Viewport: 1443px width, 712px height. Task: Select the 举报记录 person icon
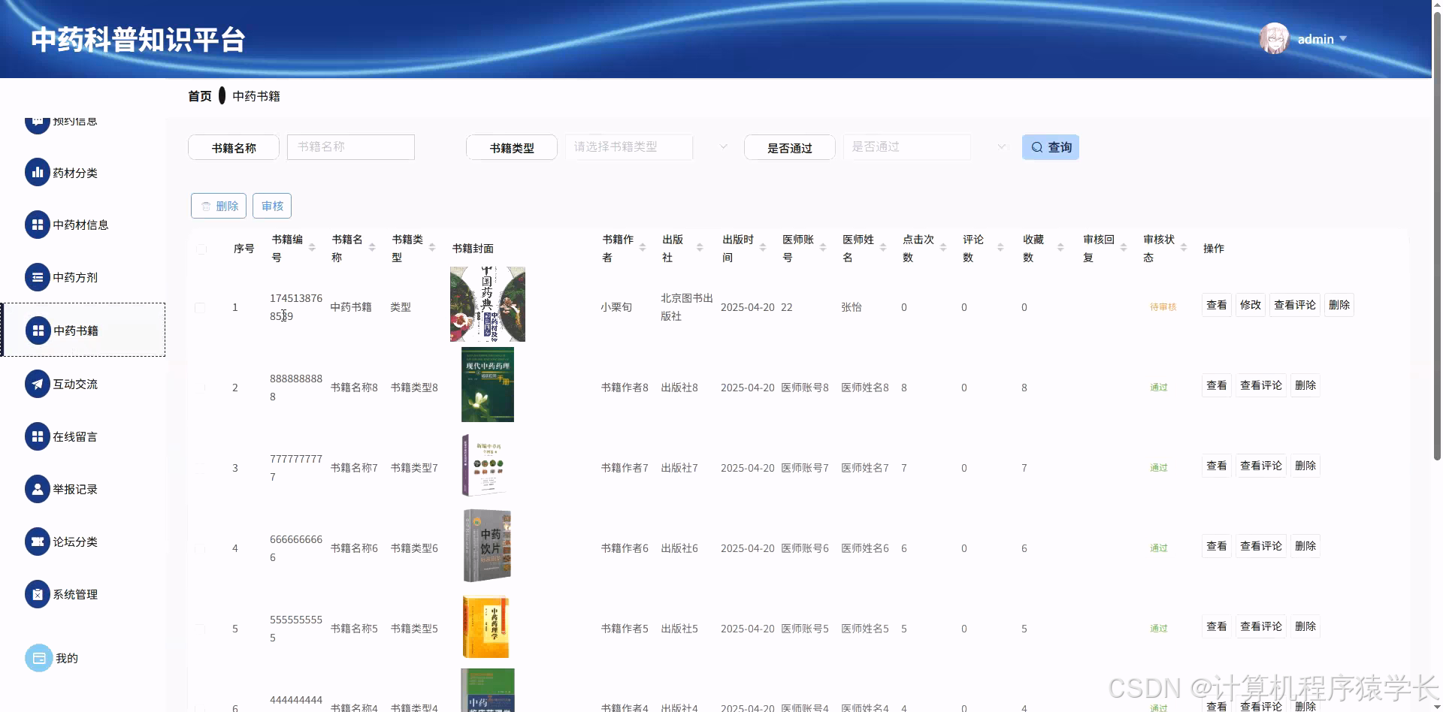[38, 489]
